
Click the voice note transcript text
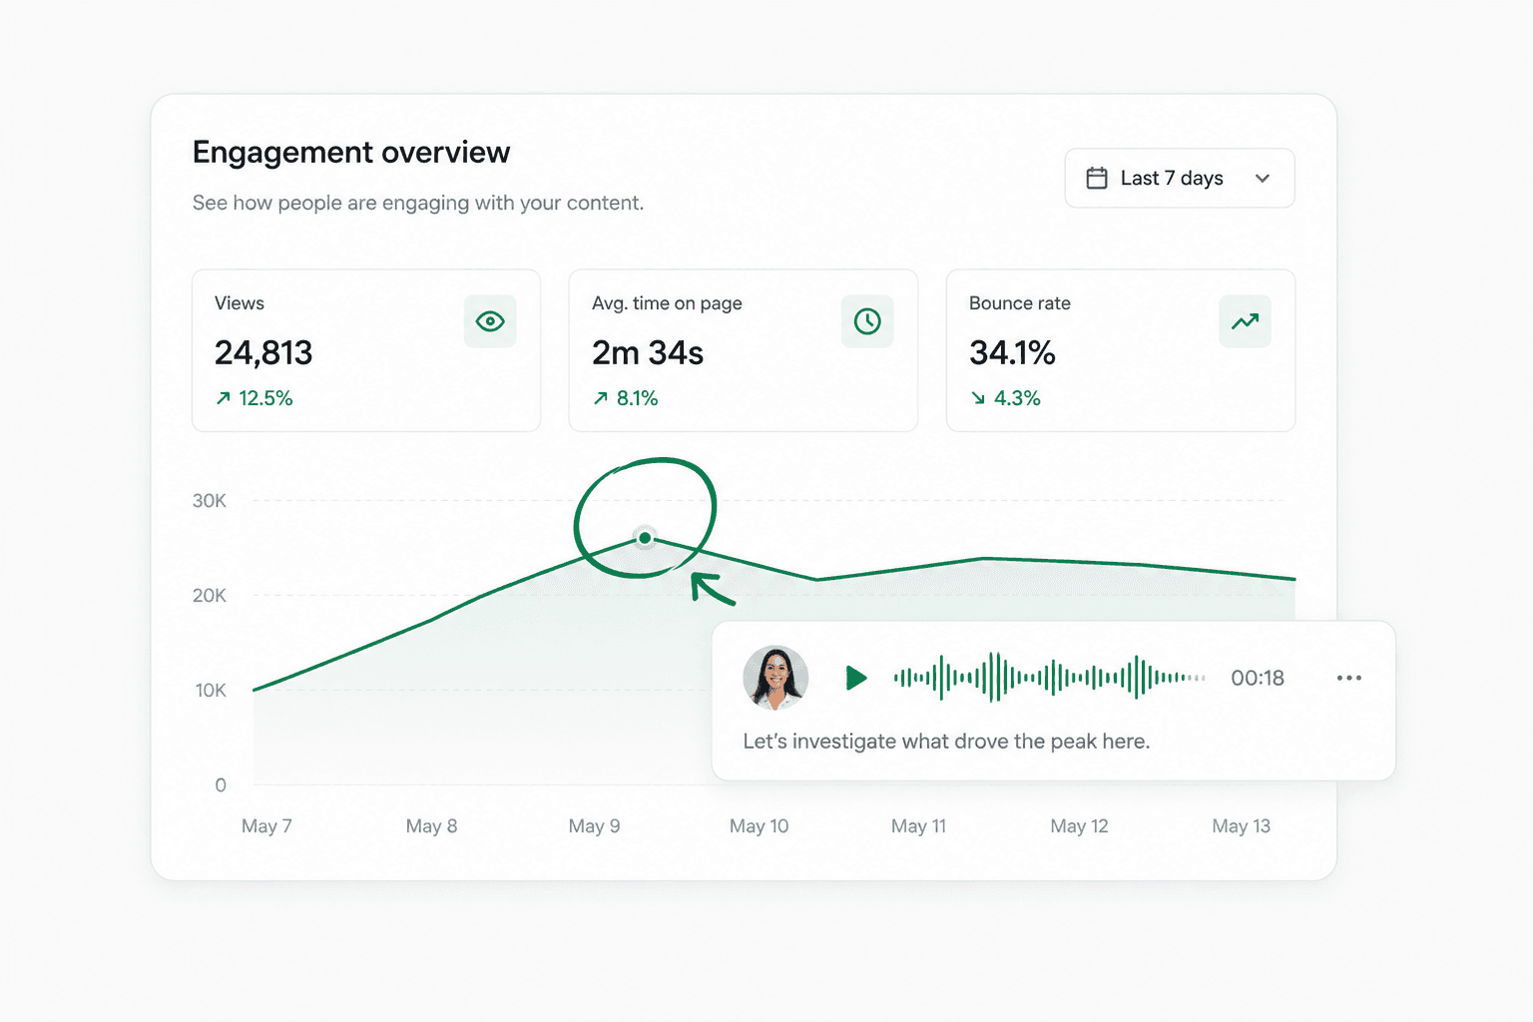[946, 742]
